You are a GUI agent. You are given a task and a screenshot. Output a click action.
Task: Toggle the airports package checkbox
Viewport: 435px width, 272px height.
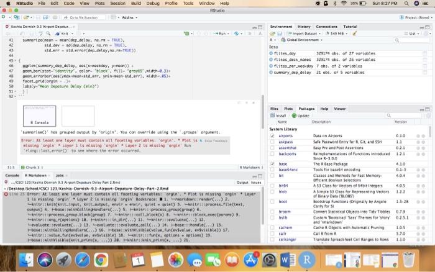(x=272, y=136)
